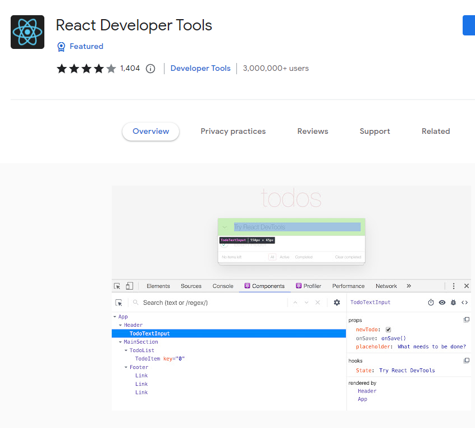The width and height of the screenshot is (475, 428).
Task: Copy props to clipboard icon
Action: [467, 319]
